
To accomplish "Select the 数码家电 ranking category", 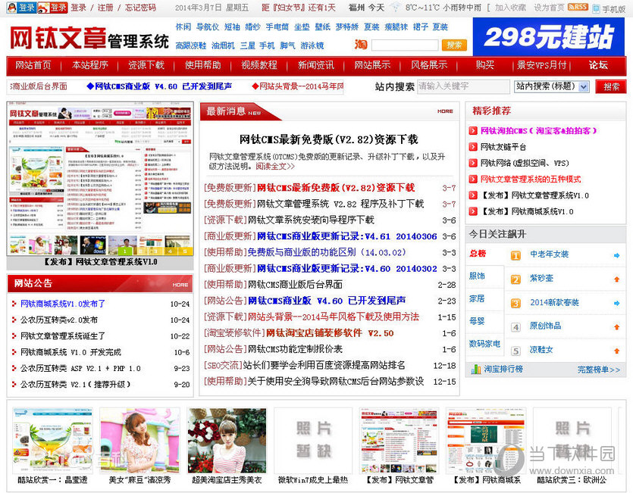I will pos(484,342).
